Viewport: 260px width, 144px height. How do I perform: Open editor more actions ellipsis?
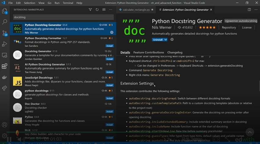coord(256,9)
